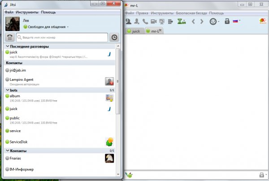Click the album contact picture icon

click(x=109, y=98)
